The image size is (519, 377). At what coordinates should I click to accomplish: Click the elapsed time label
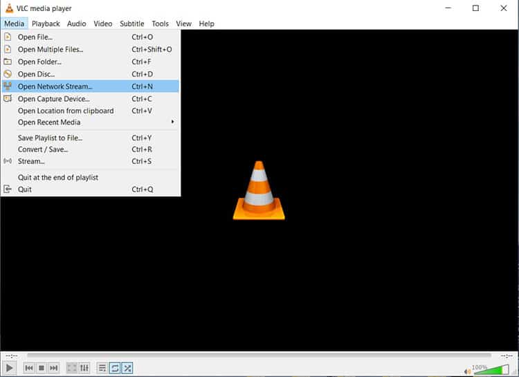[x=12, y=356]
